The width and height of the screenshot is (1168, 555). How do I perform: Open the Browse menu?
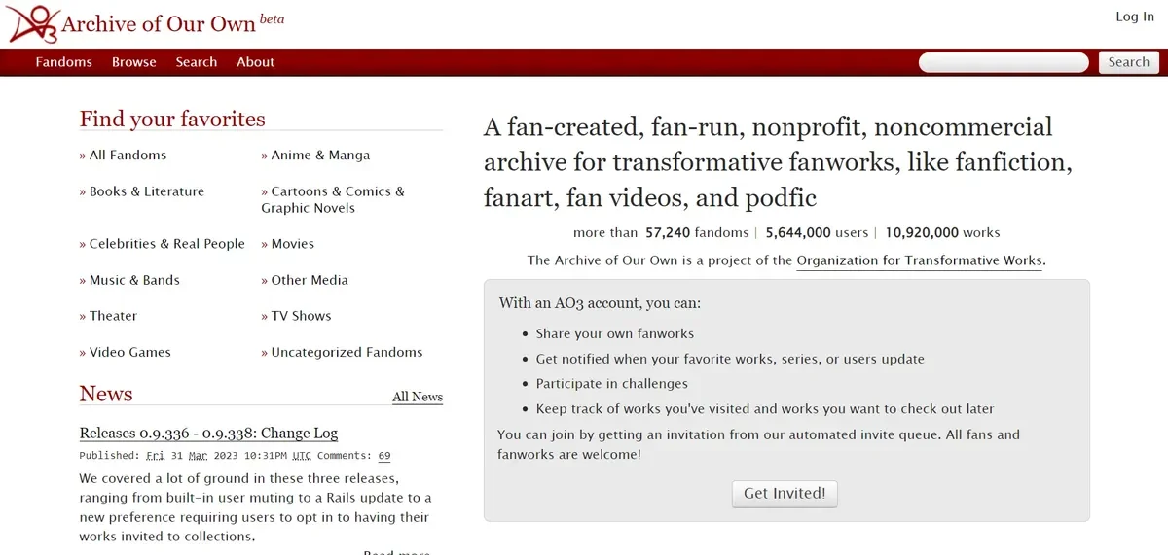[133, 62]
